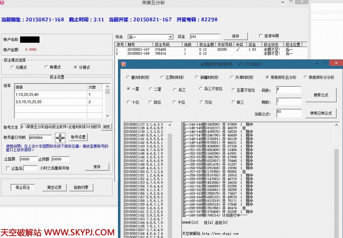343x238 pixels.
Task: Click the 浏览 browse button
Action: coord(106,127)
